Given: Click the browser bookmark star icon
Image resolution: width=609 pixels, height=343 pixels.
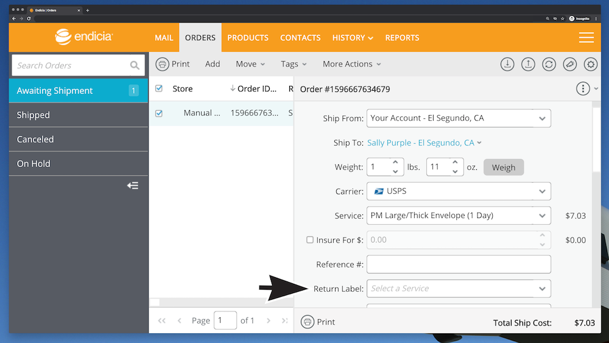Looking at the screenshot, I should (x=562, y=18).
